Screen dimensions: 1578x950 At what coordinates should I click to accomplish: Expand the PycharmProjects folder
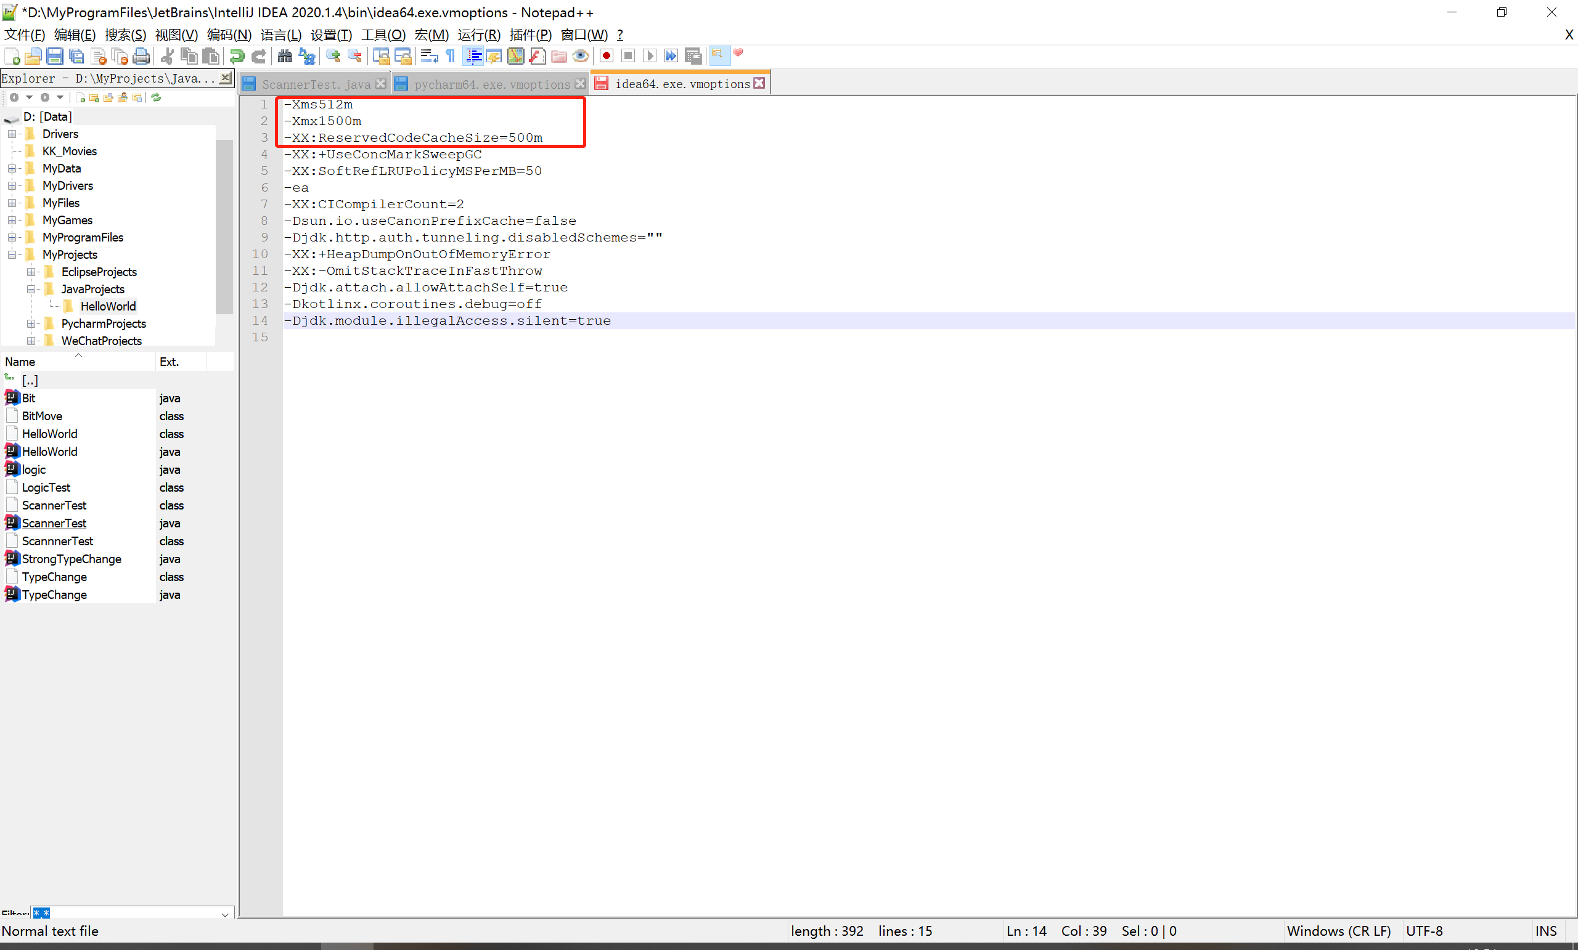(x=31, y=323)
